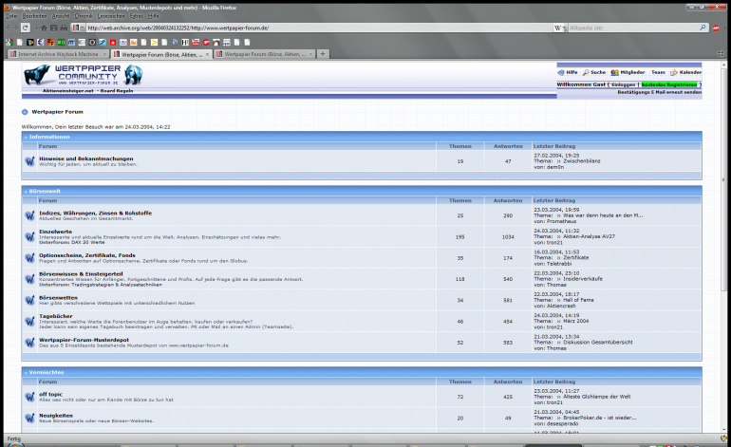Image resolution: width=731 pixels, height=447 pixels.
Task: Open the Chronik menu
Action: [84, 16]
